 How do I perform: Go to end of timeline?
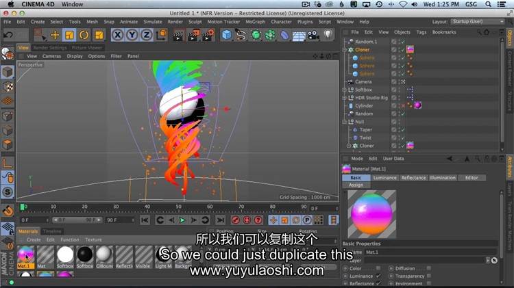[221, 220]
